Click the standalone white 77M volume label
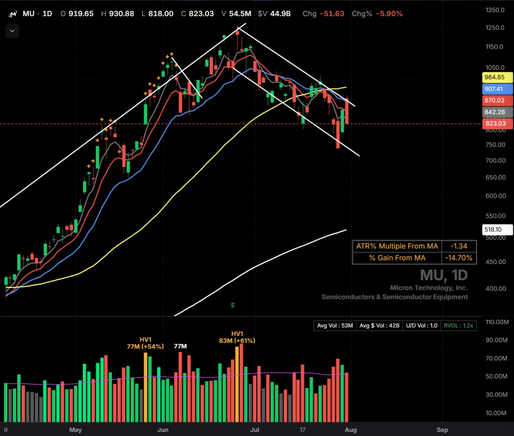 [181, 347]
